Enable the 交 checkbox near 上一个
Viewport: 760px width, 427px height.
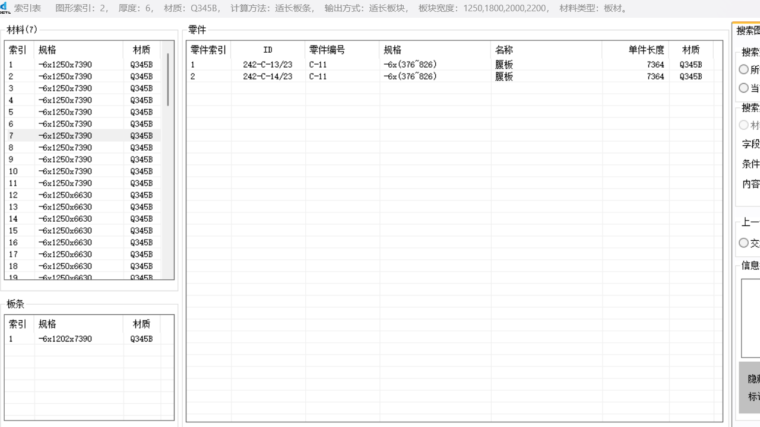click(x=744, y=243)
